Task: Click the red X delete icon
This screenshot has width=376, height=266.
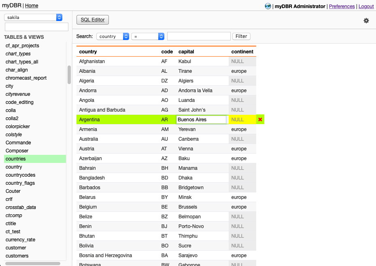Action: [x=260, y=120]
